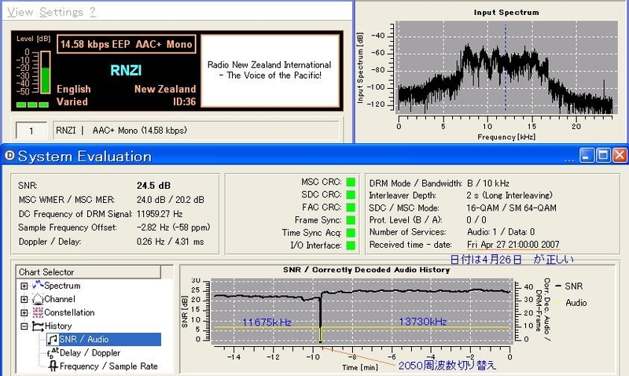Screen dimensions: 629x376
Task: Click the Channel icon in chart selector
Action: pos(38,299)
